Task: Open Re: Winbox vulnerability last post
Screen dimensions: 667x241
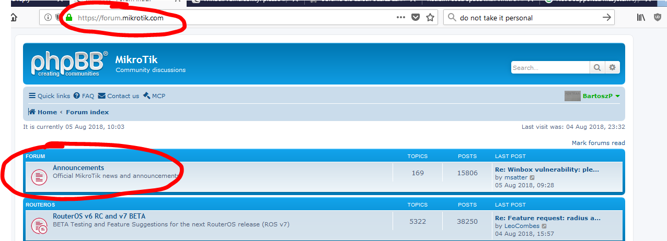Action: pos(547,170)
